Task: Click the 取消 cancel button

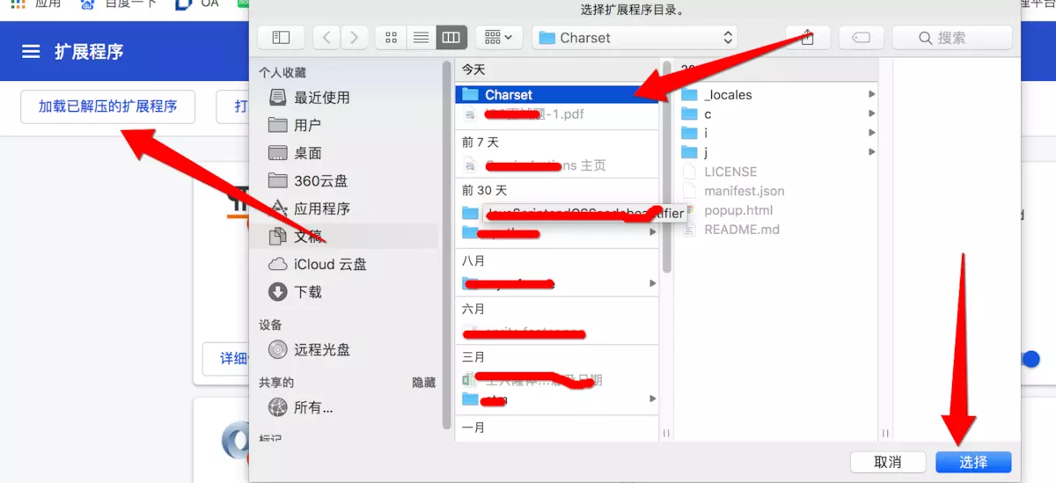Action: pos(888,462)
